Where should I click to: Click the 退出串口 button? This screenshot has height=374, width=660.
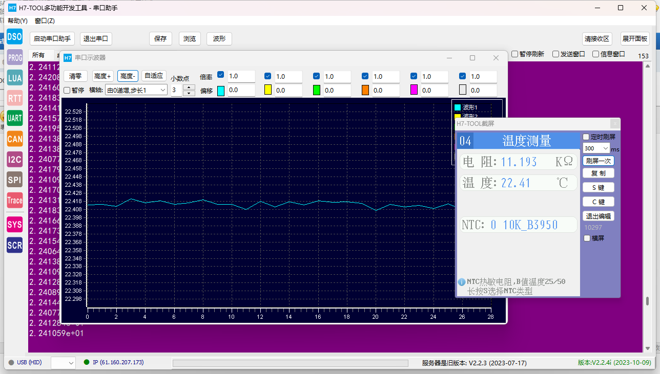(x=96, y=39)
